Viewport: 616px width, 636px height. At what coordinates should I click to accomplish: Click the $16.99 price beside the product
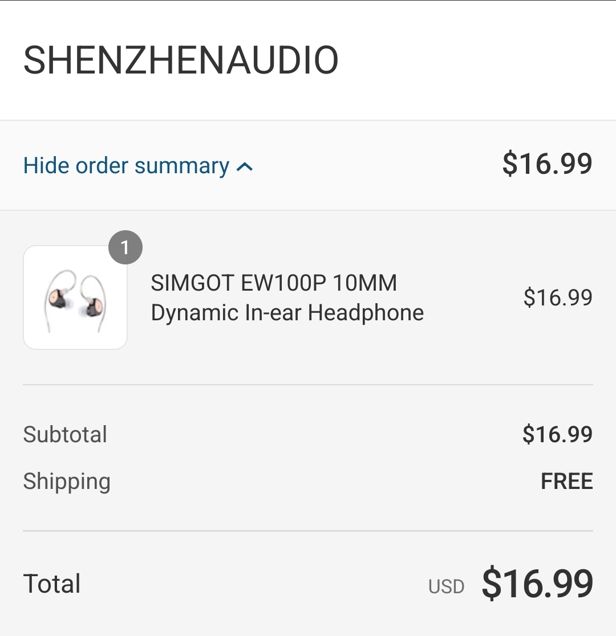pyautogui.click(x=558, y=297)
